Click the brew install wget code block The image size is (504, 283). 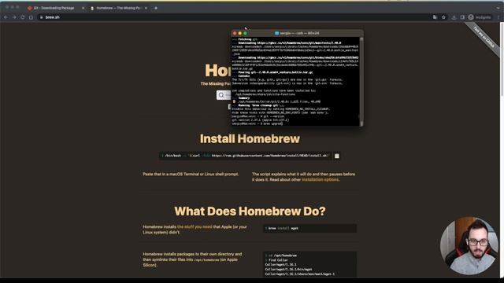(x=309, y=228)
